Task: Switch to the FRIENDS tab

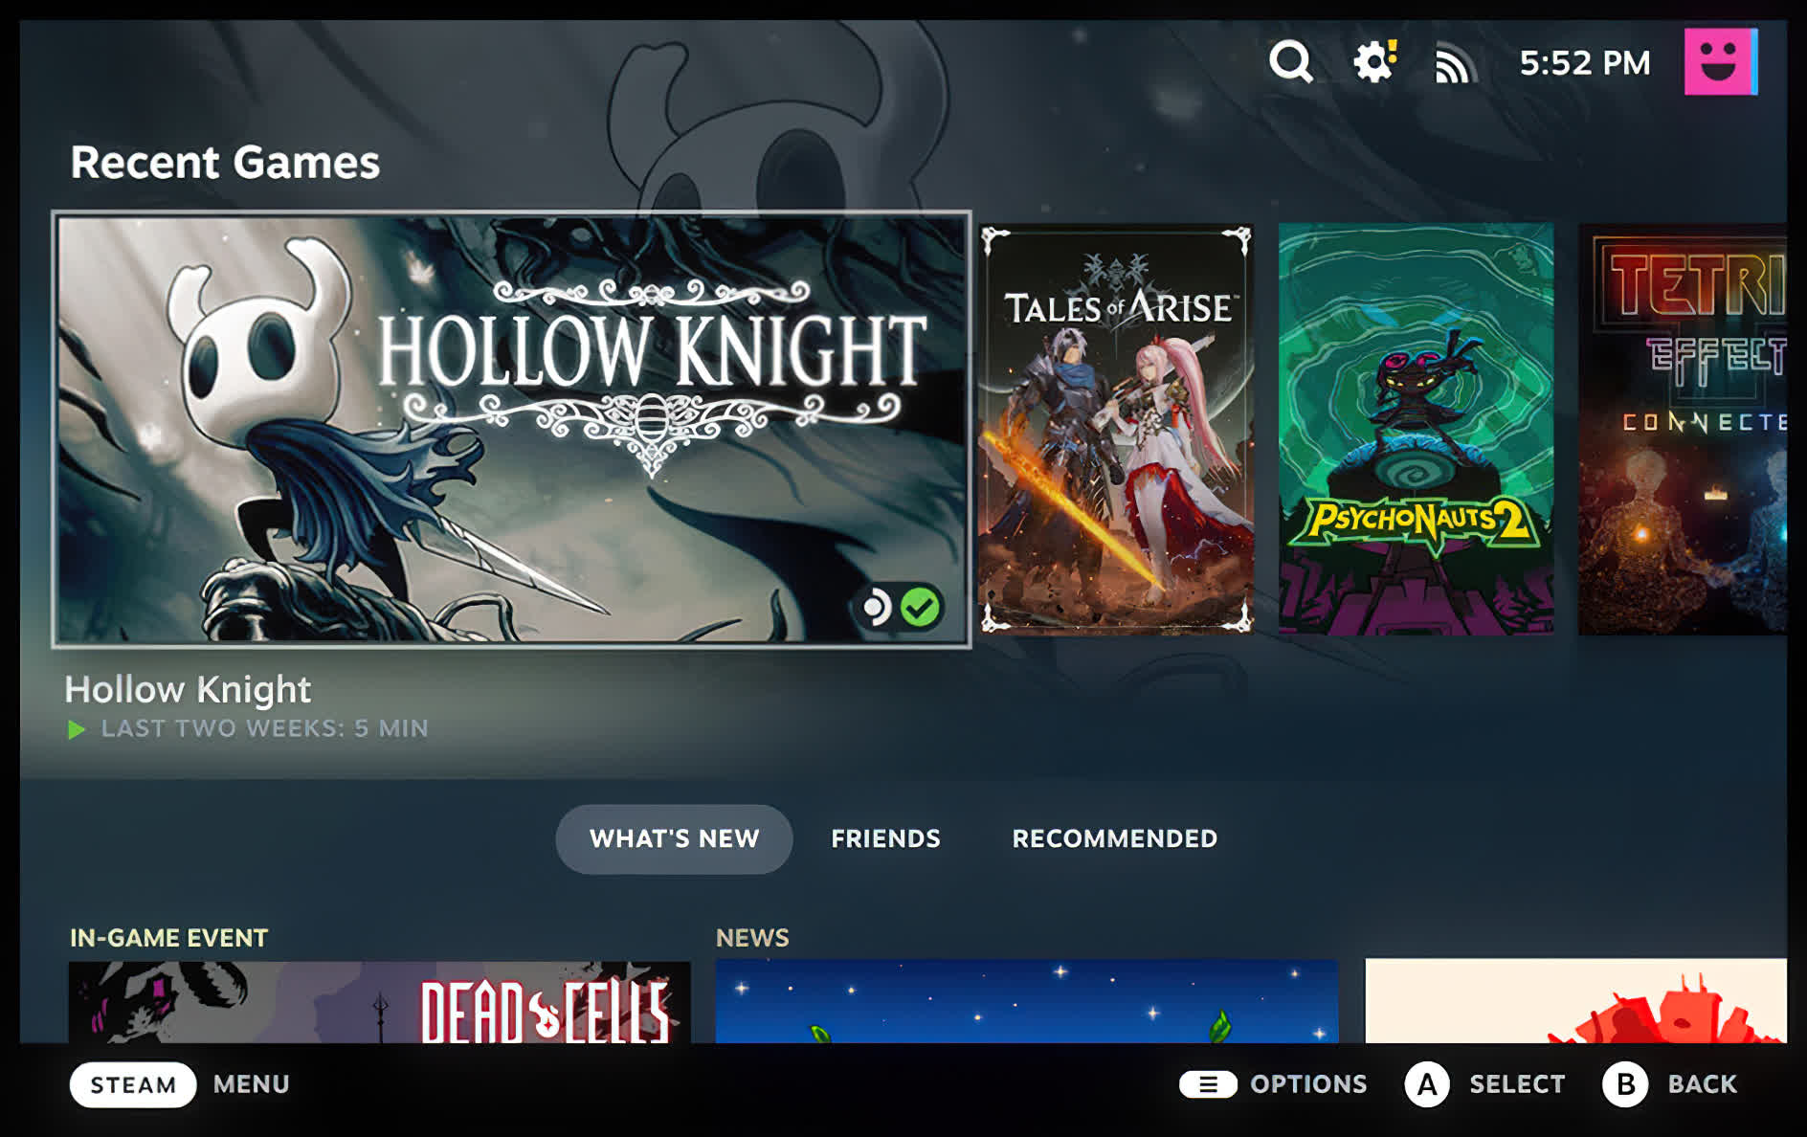Action: 885,838
